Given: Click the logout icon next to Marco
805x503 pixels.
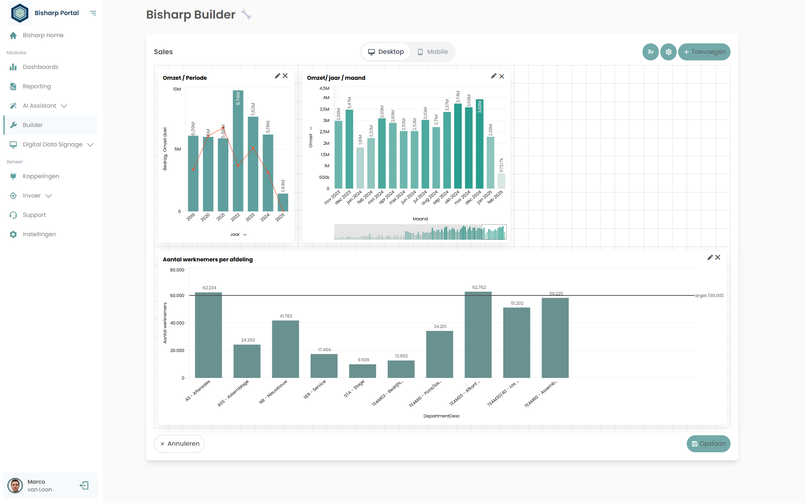Looking at the screenshot, I should tap(84, 486).
